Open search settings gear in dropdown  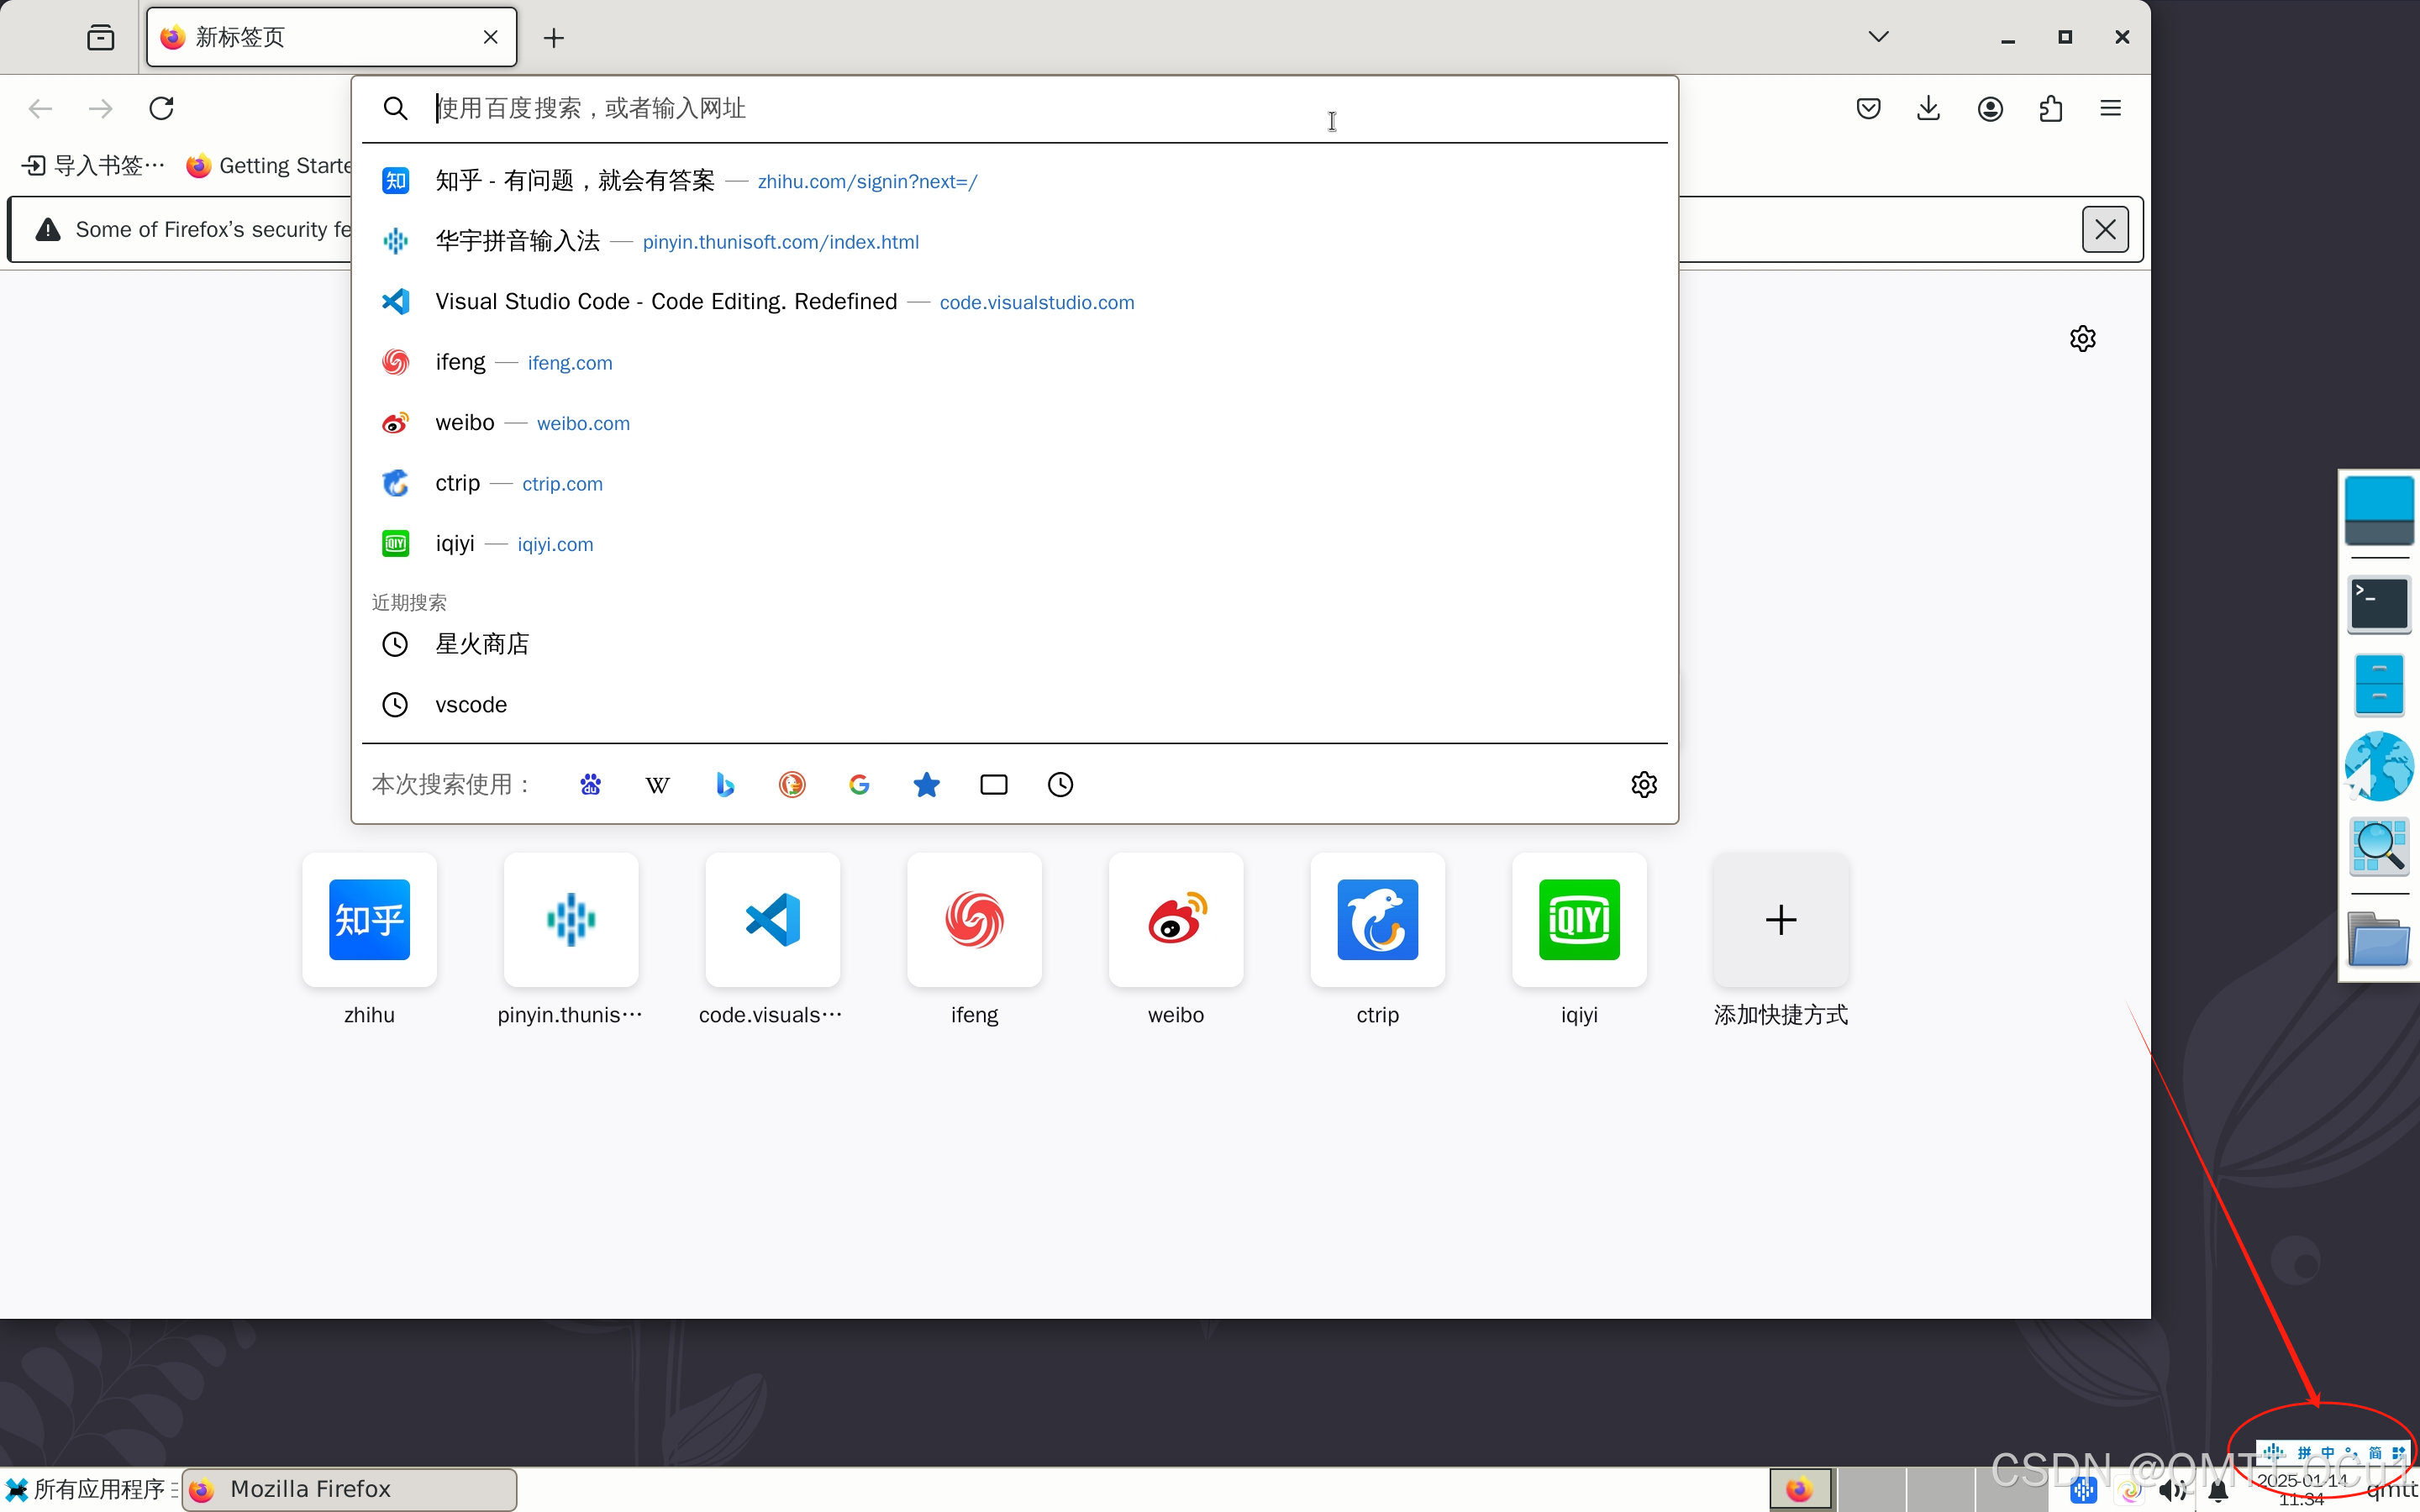pyautogui.click(x=1643, y=785)
